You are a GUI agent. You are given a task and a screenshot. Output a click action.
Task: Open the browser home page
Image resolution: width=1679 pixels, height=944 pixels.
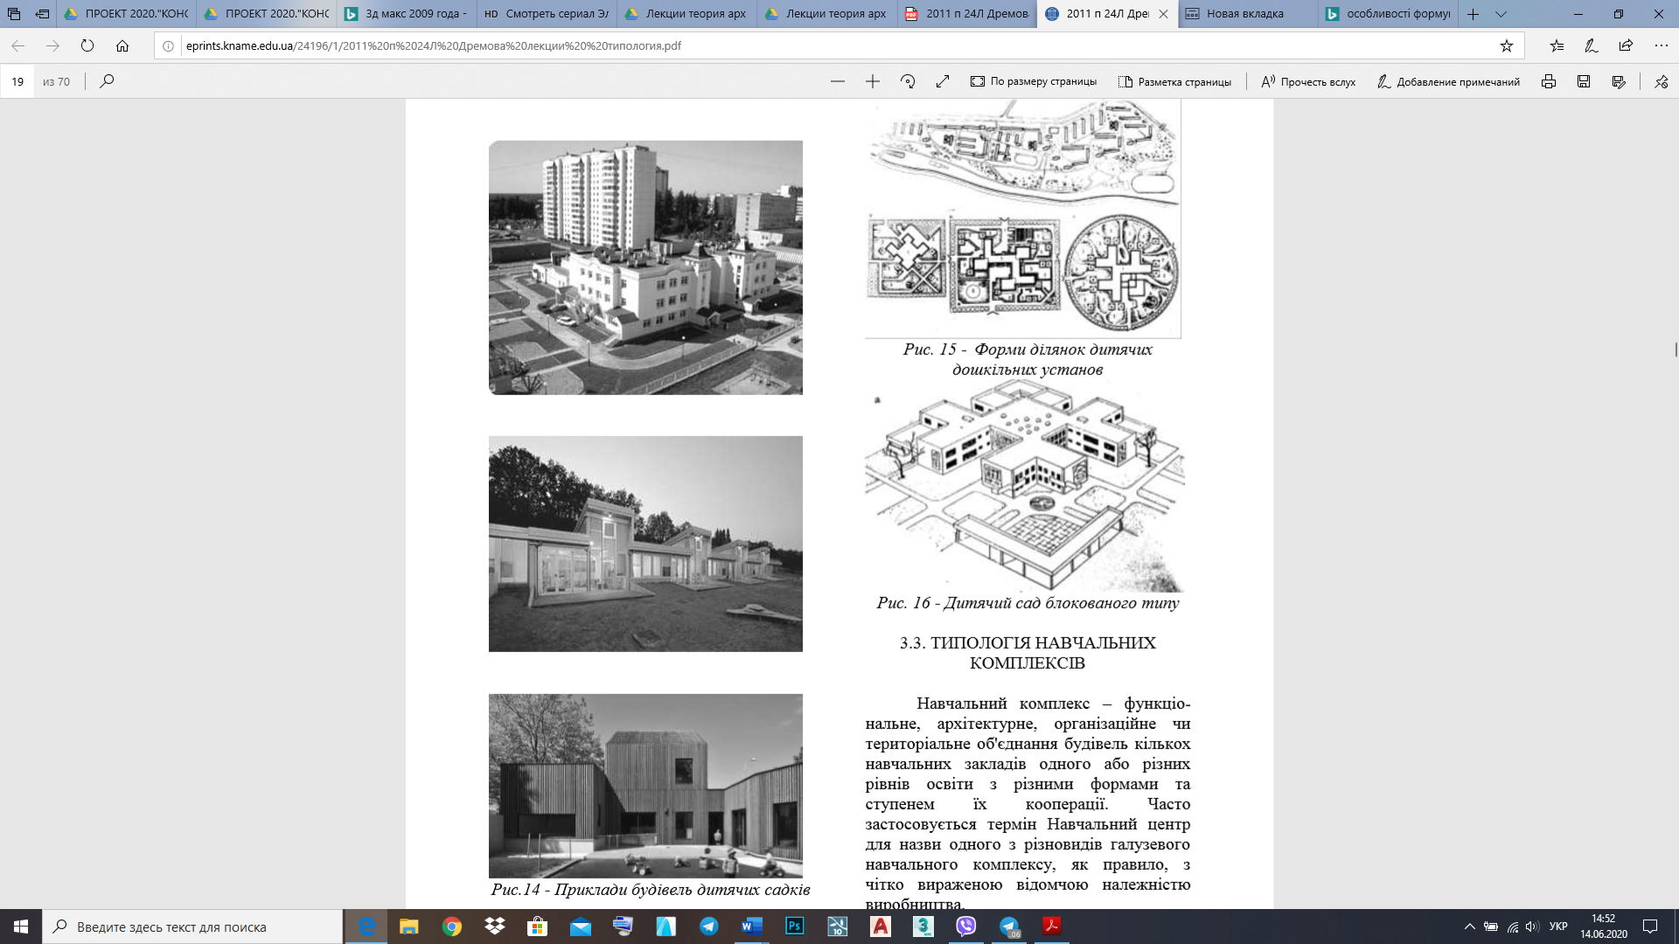(x=122, y=45)
